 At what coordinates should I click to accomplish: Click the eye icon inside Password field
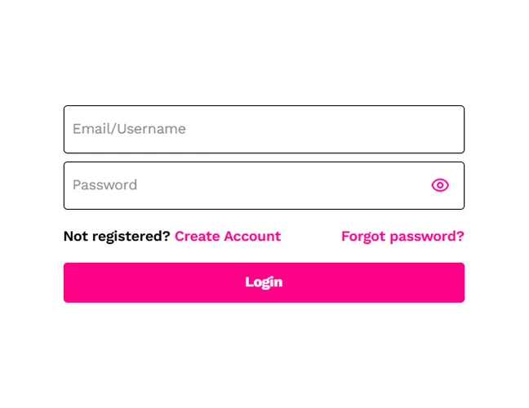pyautogui.click(x=440, y=185)
